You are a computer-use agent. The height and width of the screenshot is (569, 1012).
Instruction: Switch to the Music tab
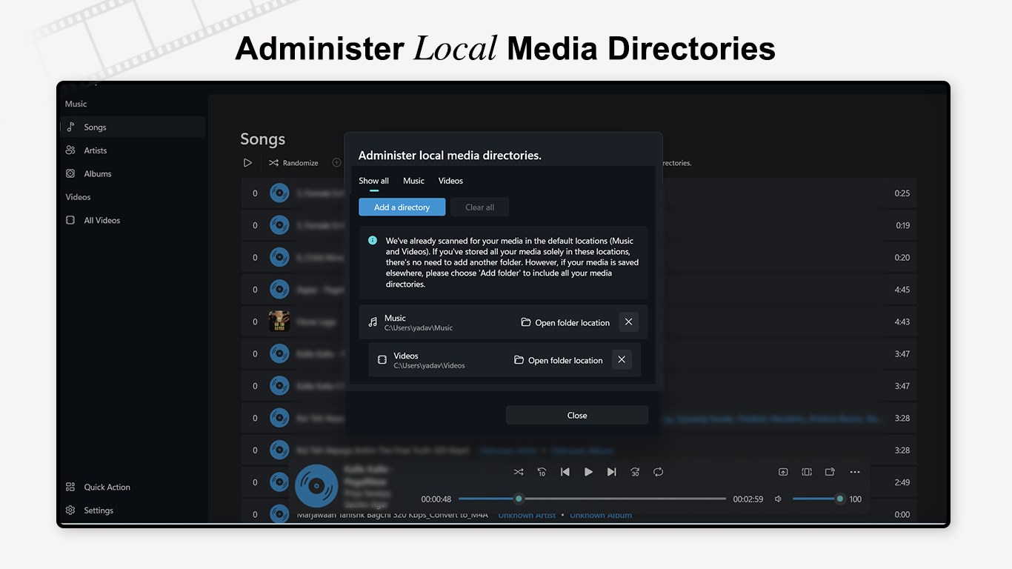[x=413, y=181]
